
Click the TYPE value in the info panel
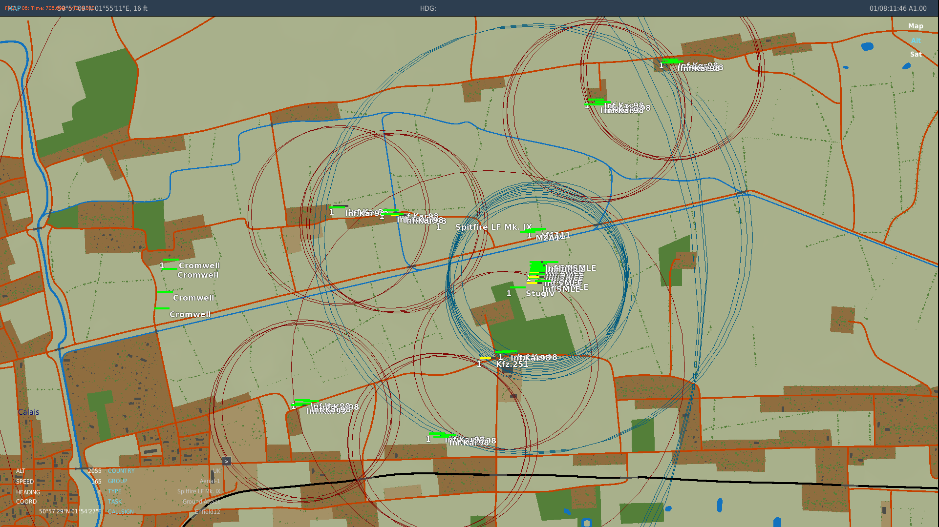point(199,491)
